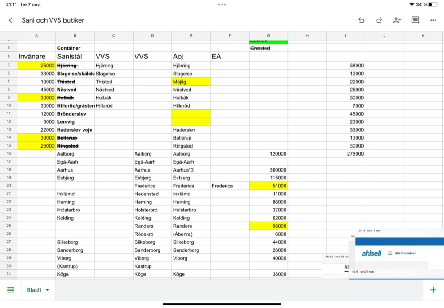Select the Brönderslev cell
This screenshot has width=444, height=308.
[x=75, y=114]
